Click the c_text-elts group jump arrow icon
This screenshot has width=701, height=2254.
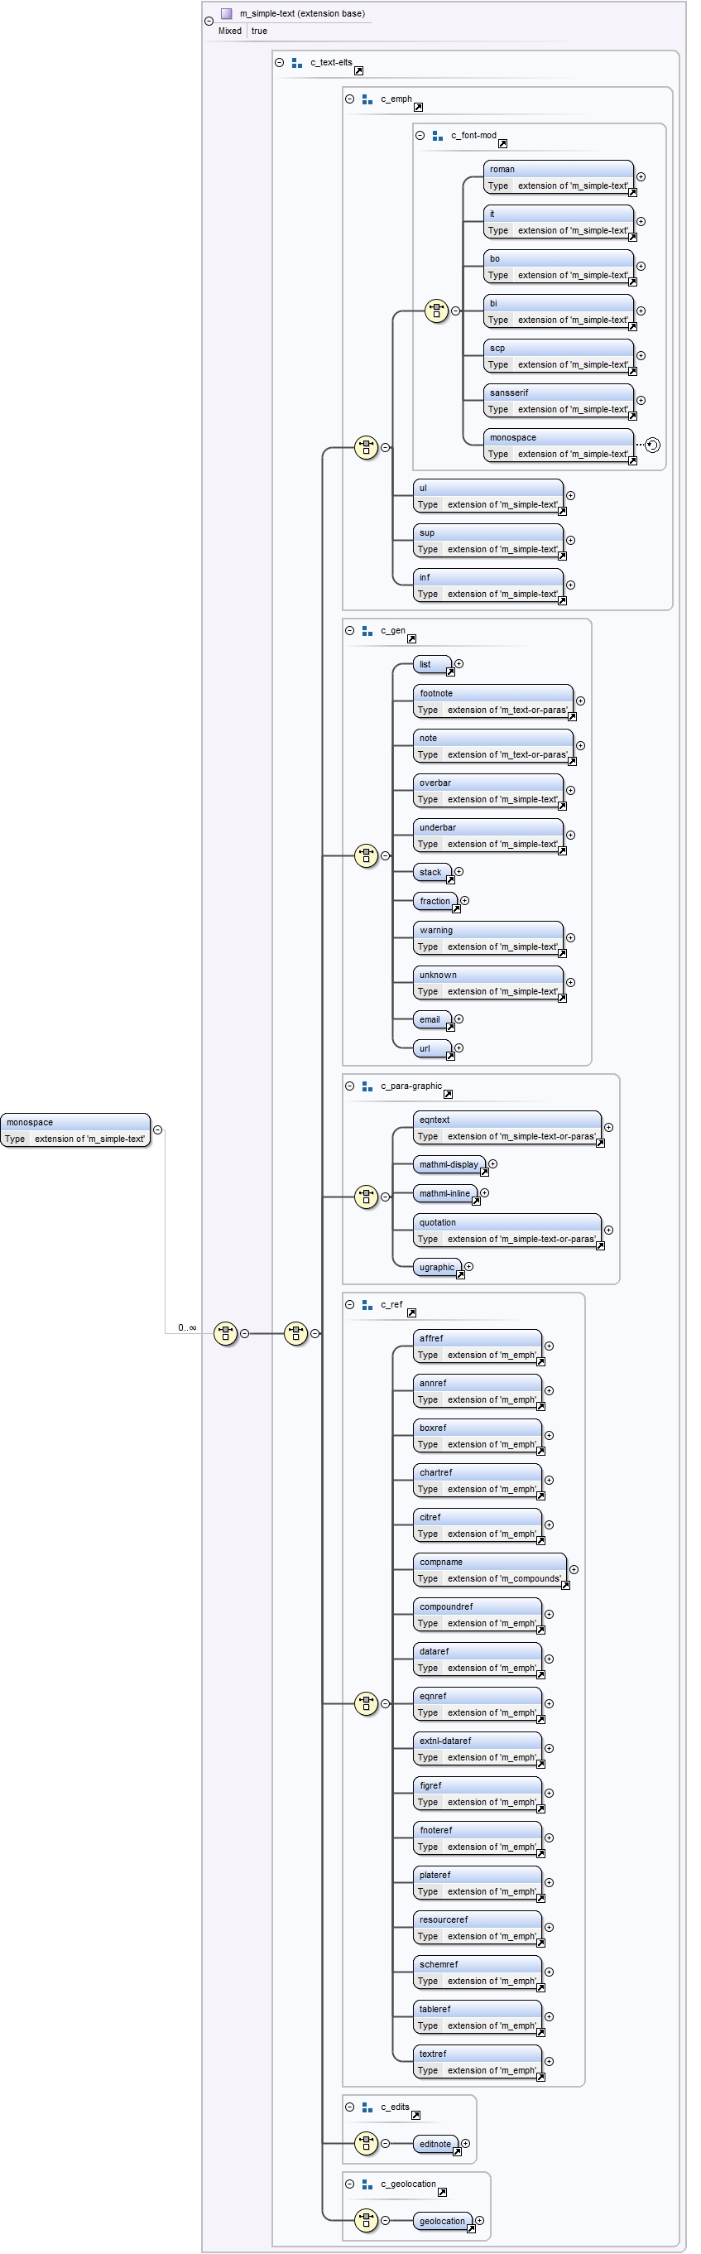coord(358,71)
